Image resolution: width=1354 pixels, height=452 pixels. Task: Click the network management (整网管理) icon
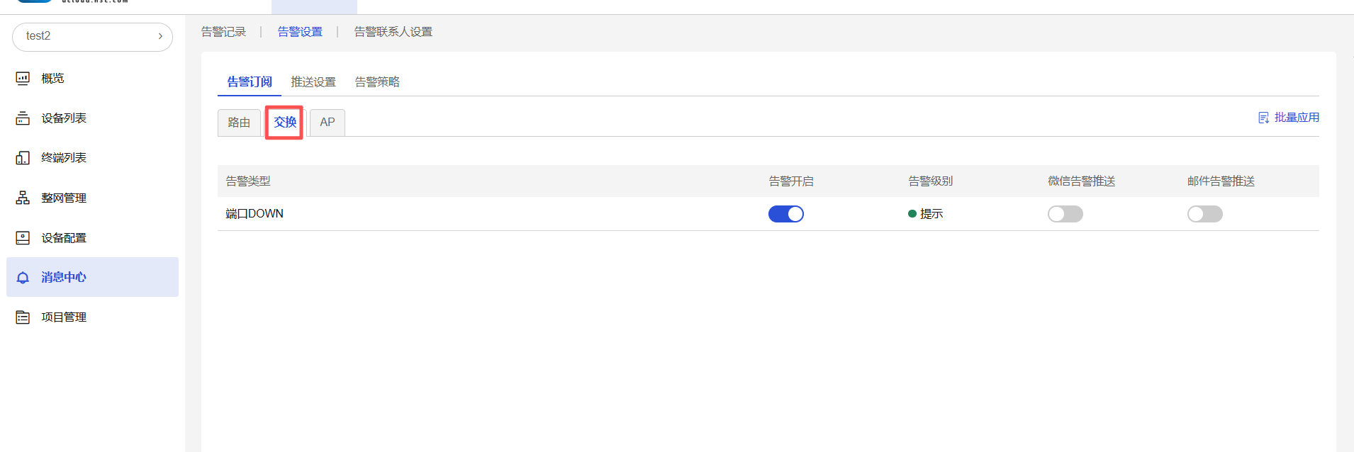click(x=23, y=198)
